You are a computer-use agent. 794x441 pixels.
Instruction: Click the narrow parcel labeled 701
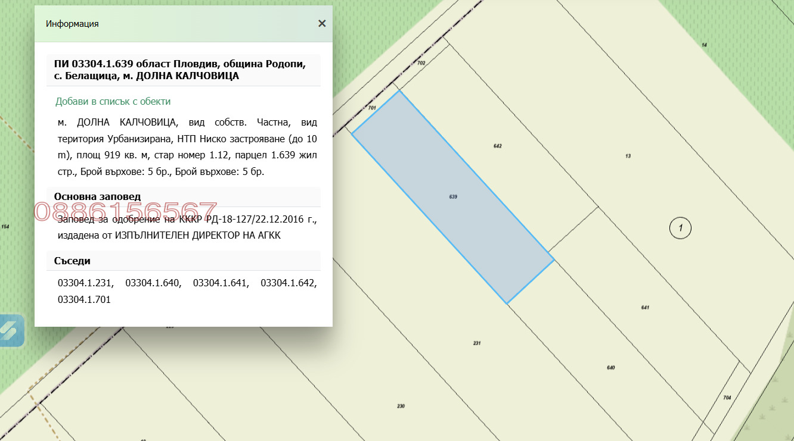pyautogui.click(x=372, y=108)
